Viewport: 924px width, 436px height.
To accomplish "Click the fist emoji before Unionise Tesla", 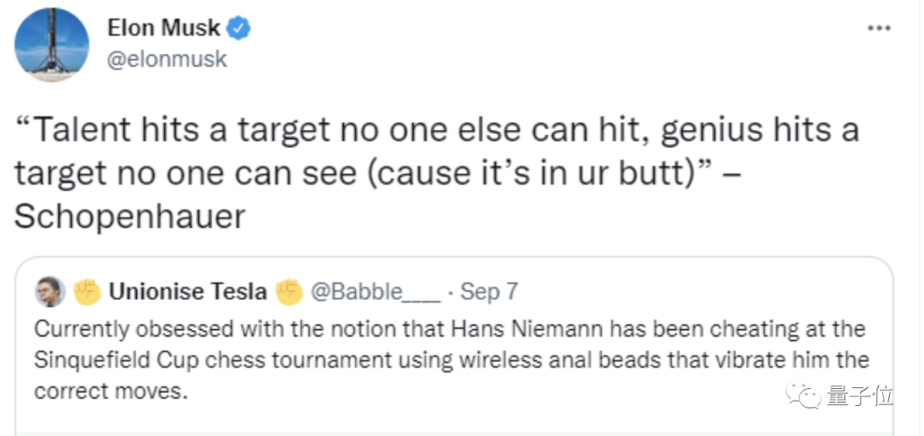I will tap(87, 292).
